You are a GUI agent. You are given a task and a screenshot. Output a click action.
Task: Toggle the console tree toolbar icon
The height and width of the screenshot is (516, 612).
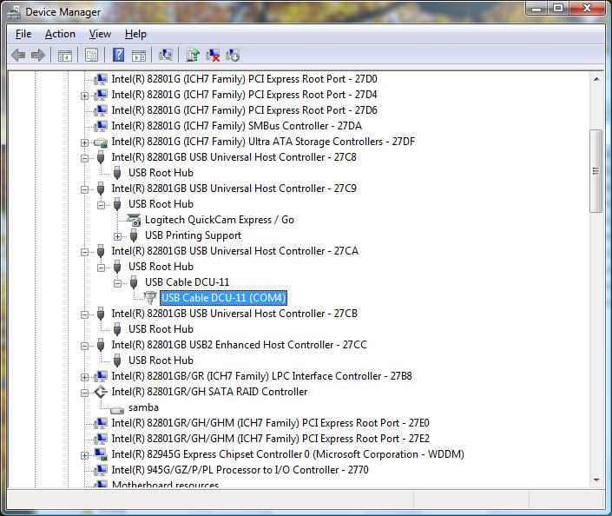(65, 56)
